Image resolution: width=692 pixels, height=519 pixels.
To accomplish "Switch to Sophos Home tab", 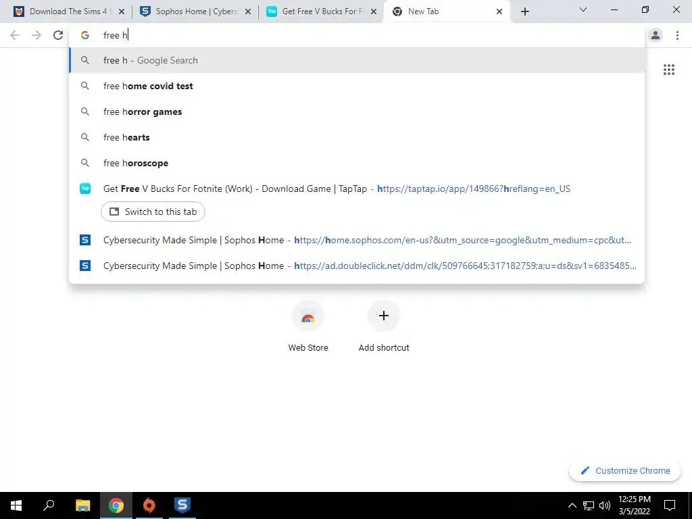I will tap(195, 11).
